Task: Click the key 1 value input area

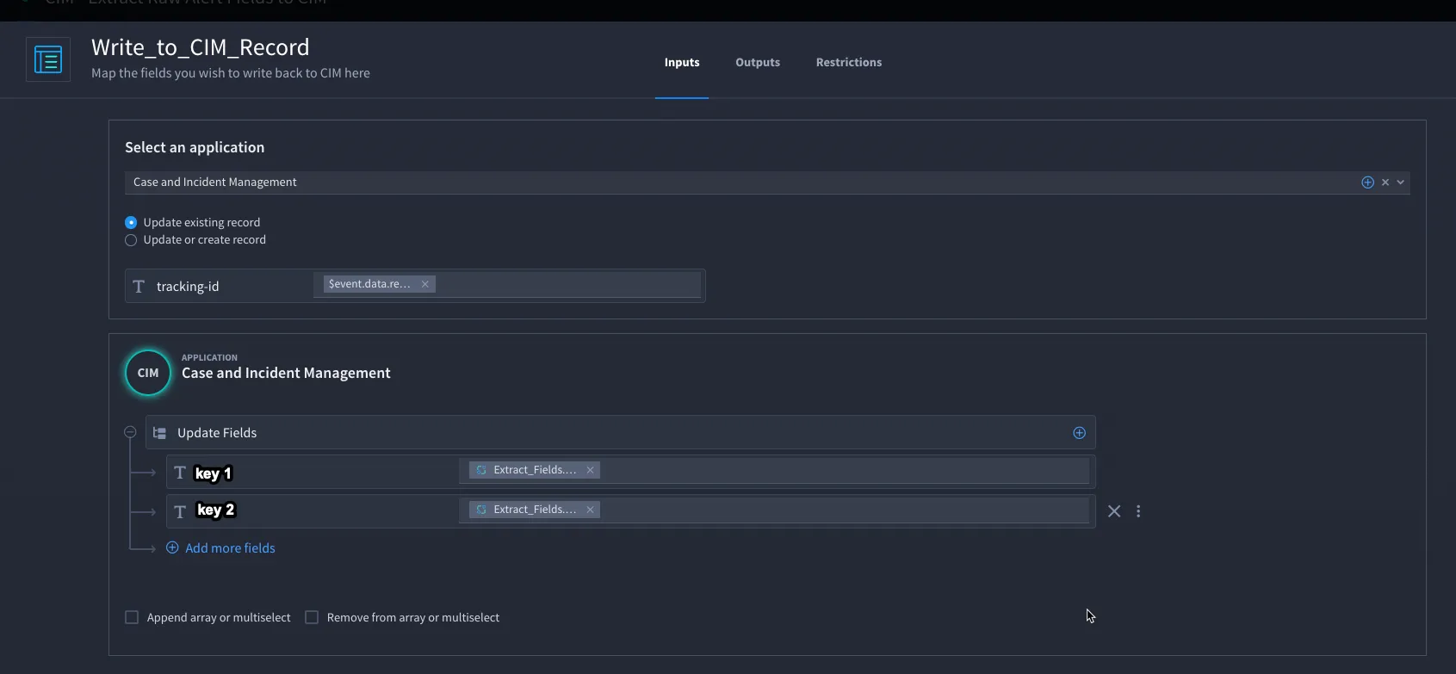Action: click(x=774, y=471)
